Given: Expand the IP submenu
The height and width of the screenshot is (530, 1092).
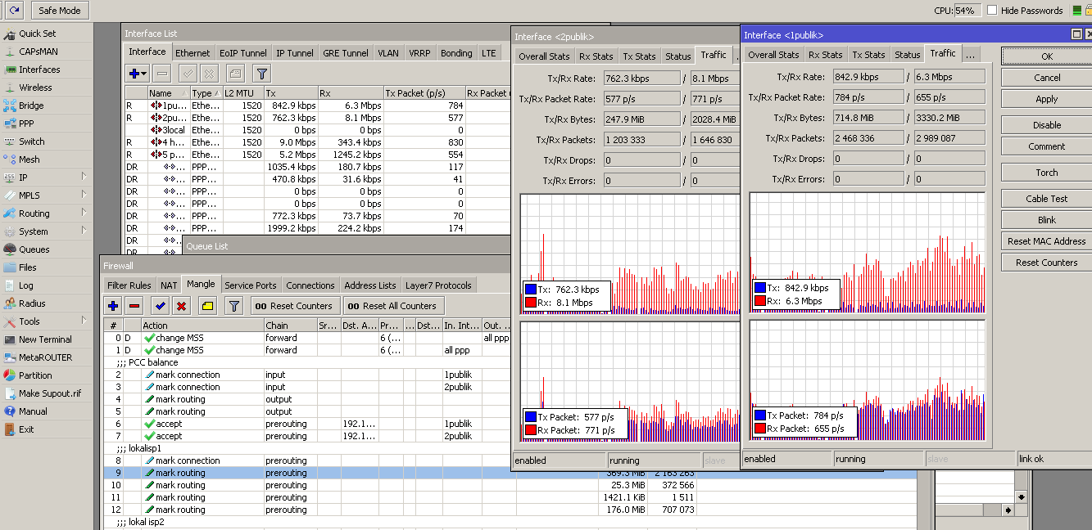Looking at the screenshot, I should pos(46,177).
